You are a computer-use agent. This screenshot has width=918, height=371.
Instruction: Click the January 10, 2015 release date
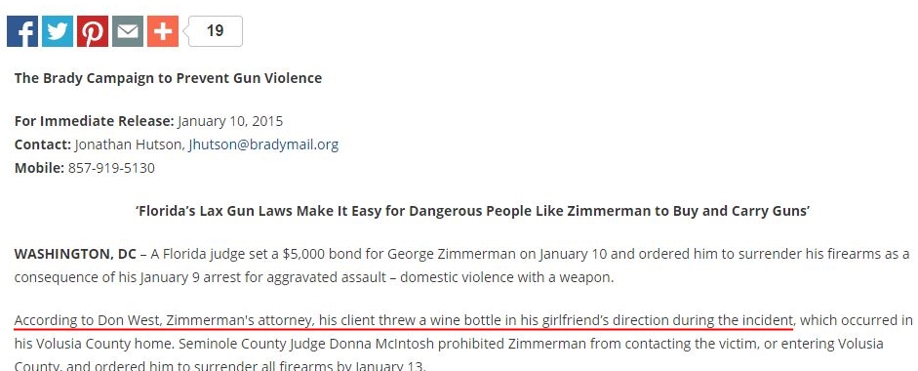point(230,121)
